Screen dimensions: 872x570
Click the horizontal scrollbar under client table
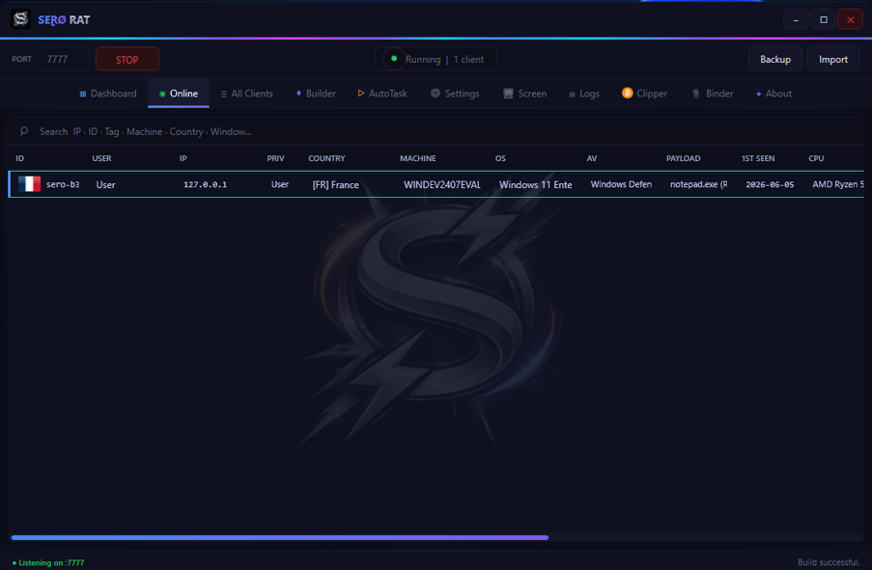[x=280, y=537]
